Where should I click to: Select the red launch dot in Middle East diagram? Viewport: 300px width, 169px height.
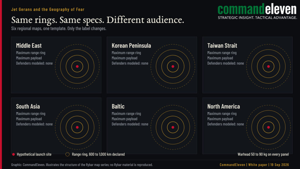click(x=77, y=67)
